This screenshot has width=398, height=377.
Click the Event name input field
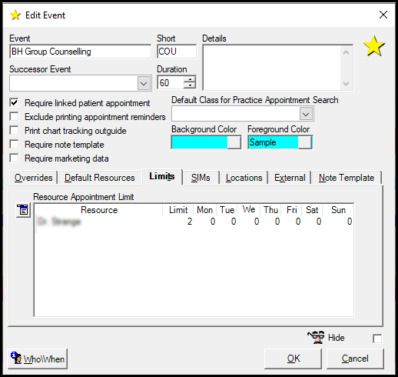[81, 52]
